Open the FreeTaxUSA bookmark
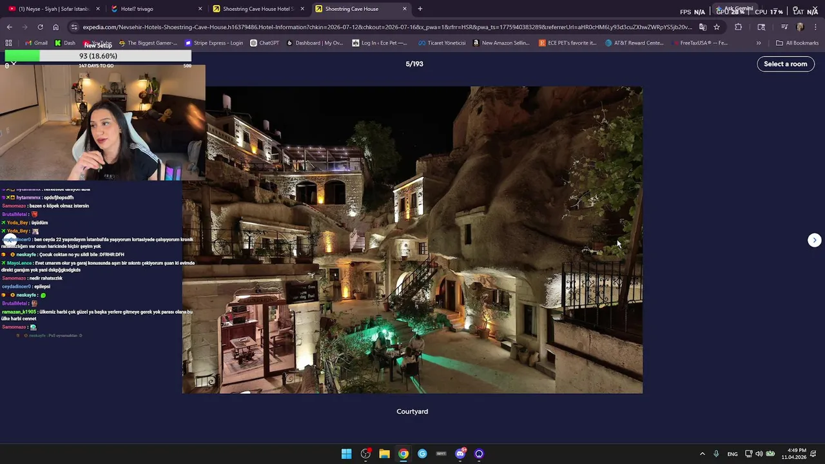Image resolution: width=825 pixels, height=464 pixels. 699,43
